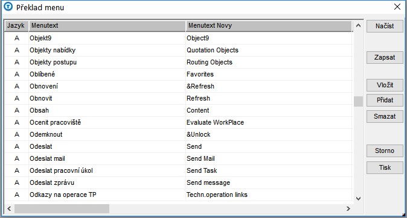This screenshot has width=407, height=218.
Task: Select the Odemknout cell
Action: coord(107,134)
